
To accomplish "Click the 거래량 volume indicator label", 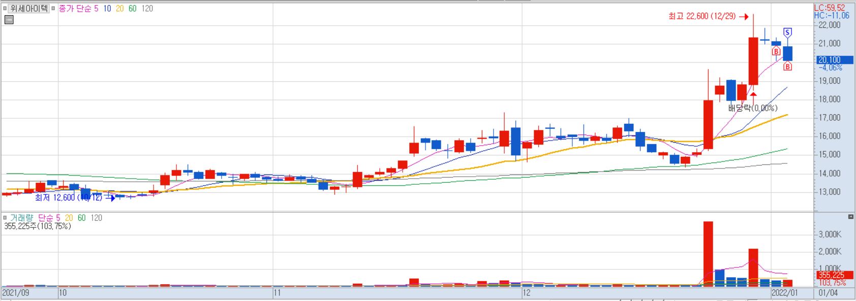I will pos(22,218).
